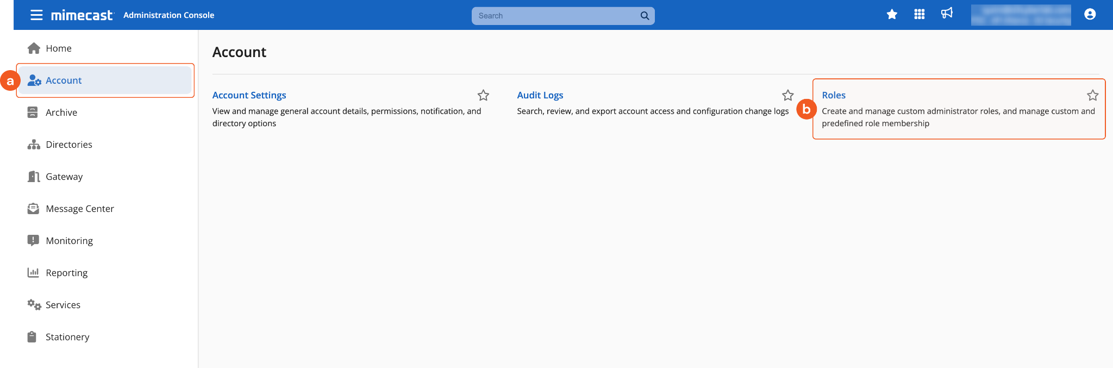The width and height of the screenshot is (1113, 368).
Task: Go to Directories in sidebar
Action: tap(69, 145)
